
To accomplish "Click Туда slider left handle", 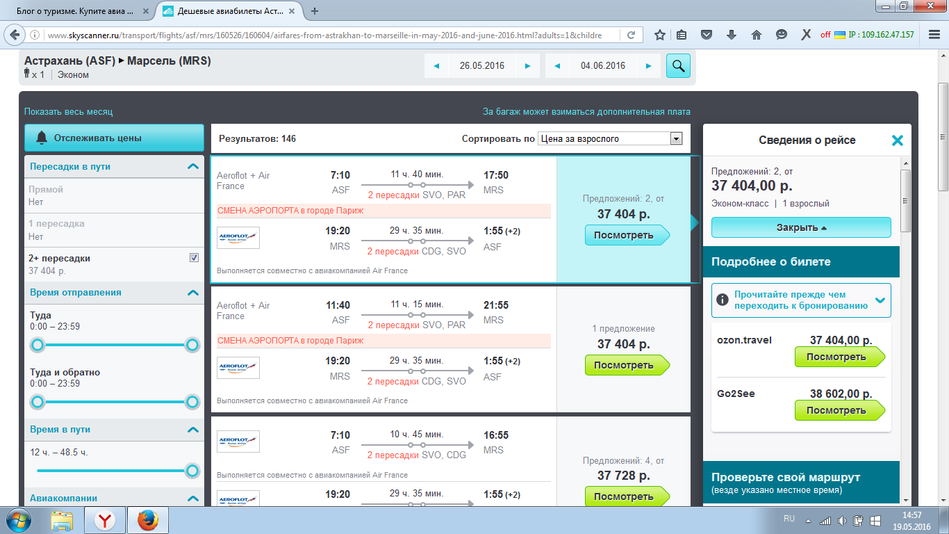I will 38,345.
